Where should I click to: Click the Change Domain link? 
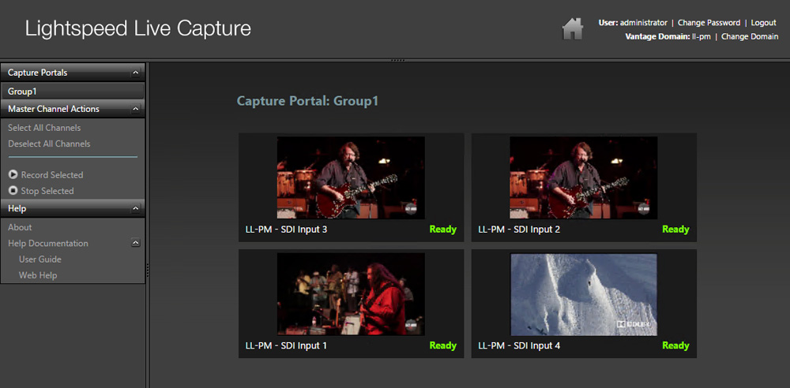pos(750,37)
